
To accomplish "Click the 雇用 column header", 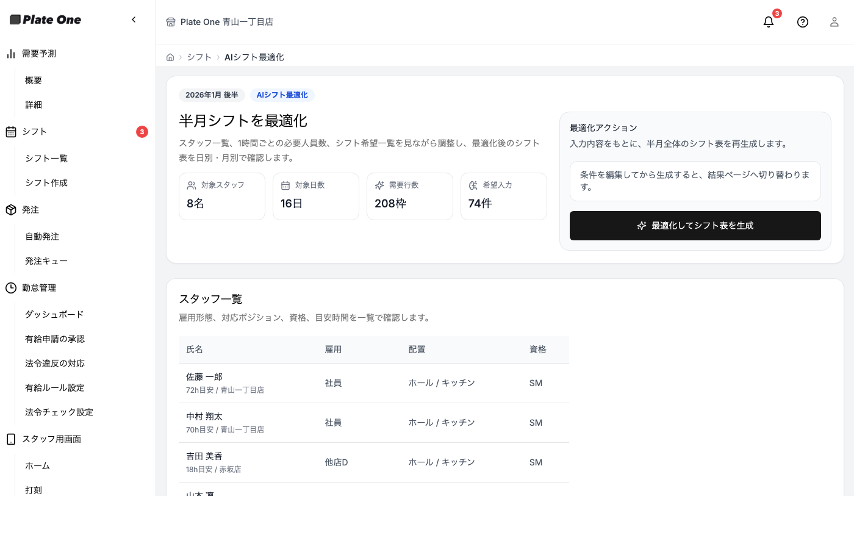I will coord(333,350).
